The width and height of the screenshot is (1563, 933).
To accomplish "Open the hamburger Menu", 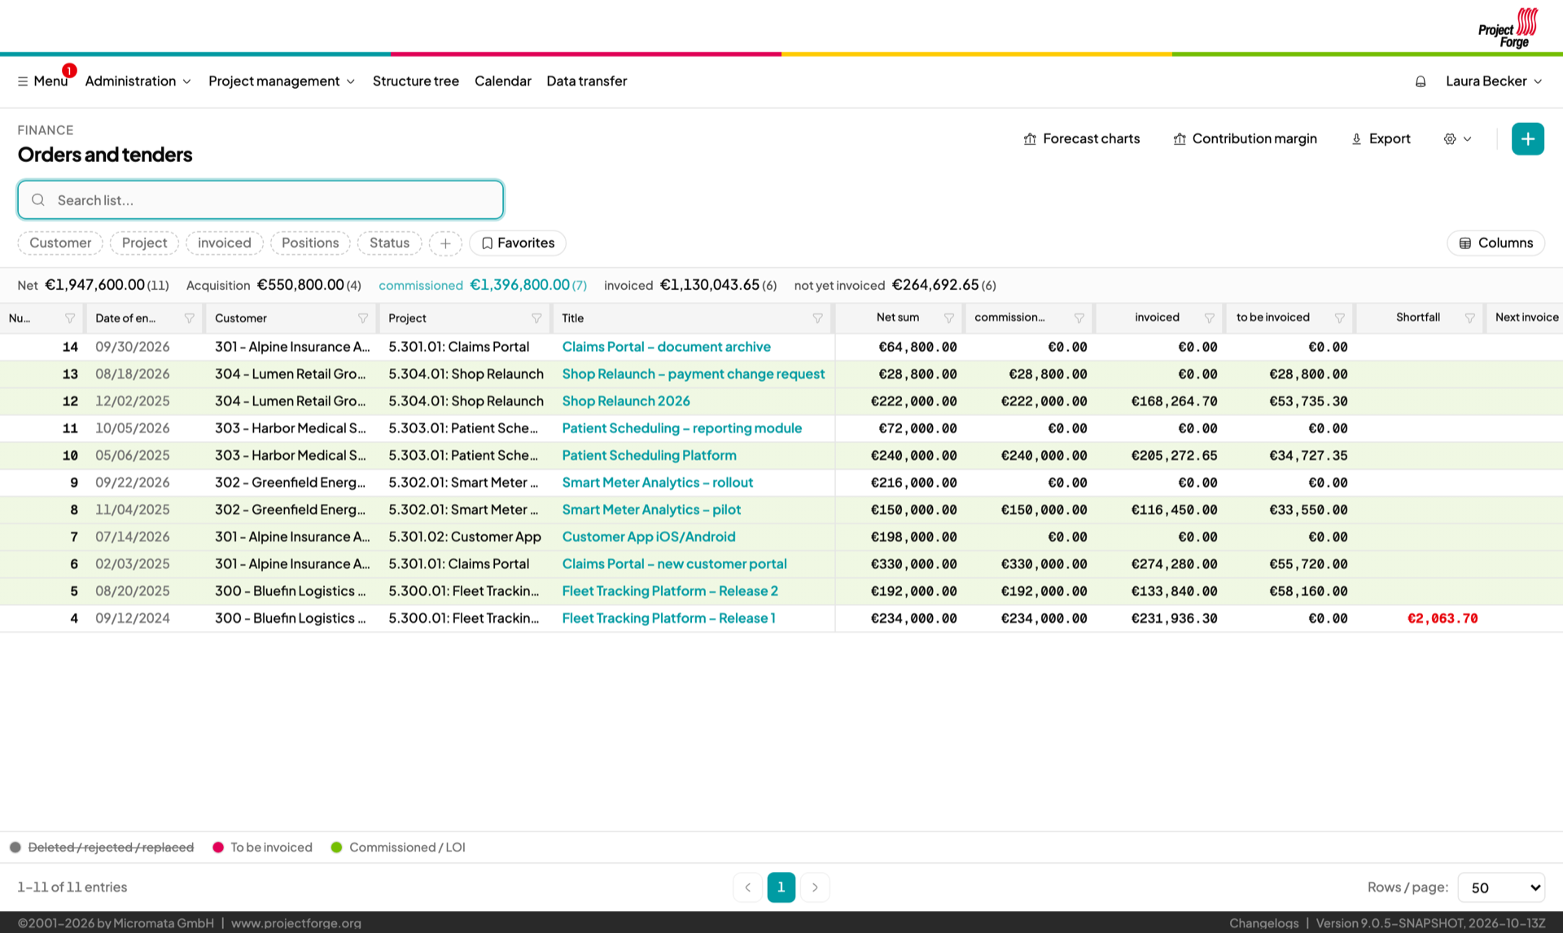I will click(x=42, y=81).
